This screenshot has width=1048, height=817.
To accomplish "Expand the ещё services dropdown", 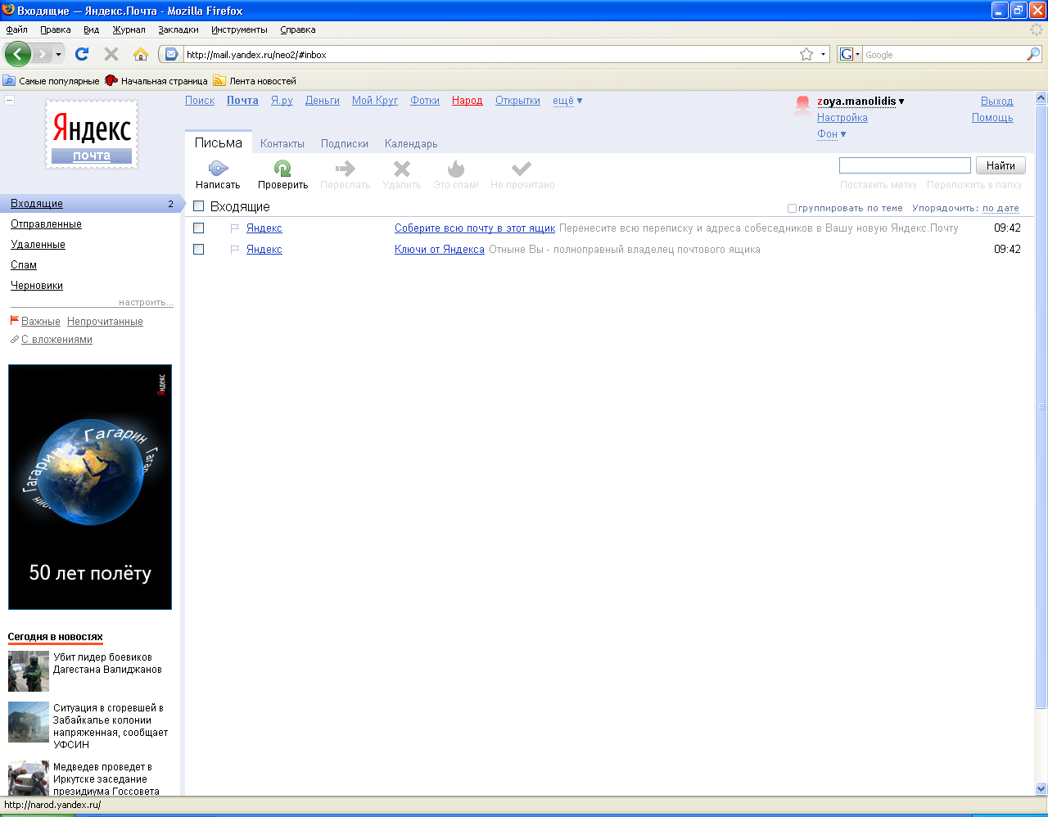I will tap(567, 101).
